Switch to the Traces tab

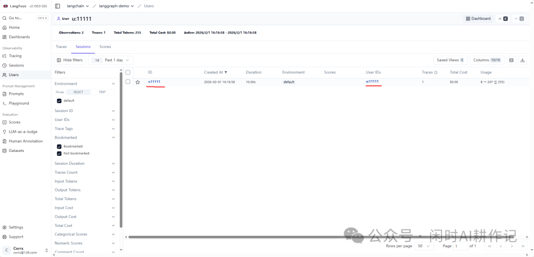click(x=61, y=47)
